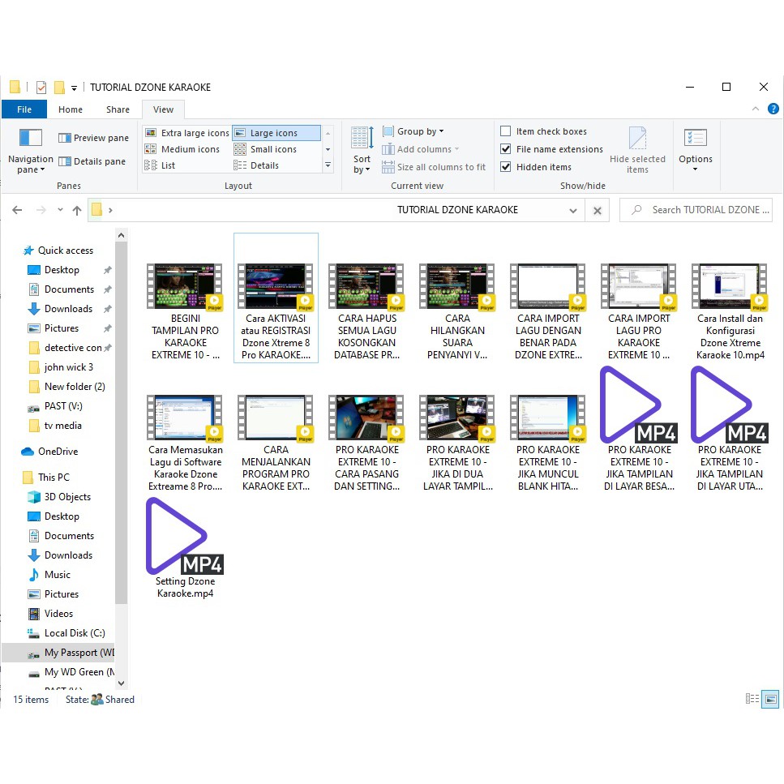This screenshot has height=784, width=784.
Task: Expand the Group by dropdown
Action: [420, 131]
